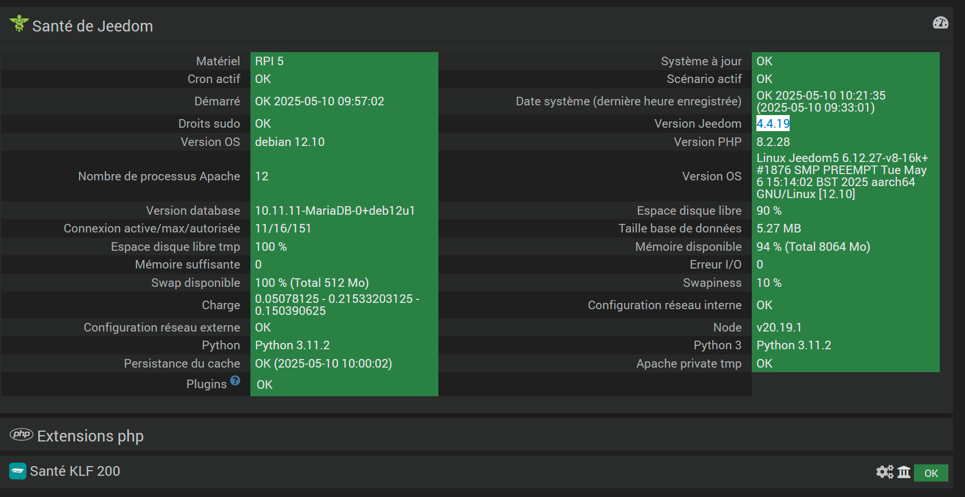Screen dimensions: 965x497
Task: Click the Python 3 row's Python 3.11.2 value
Action: pos(794,345)
